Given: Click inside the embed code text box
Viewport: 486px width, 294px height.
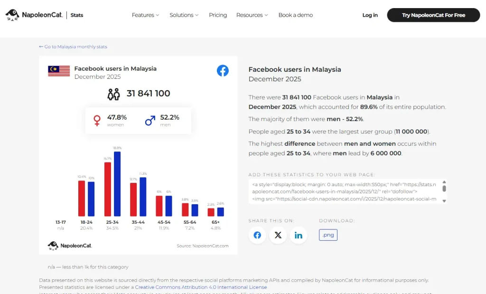Looking at the screenshot, I should pos(344,191).
